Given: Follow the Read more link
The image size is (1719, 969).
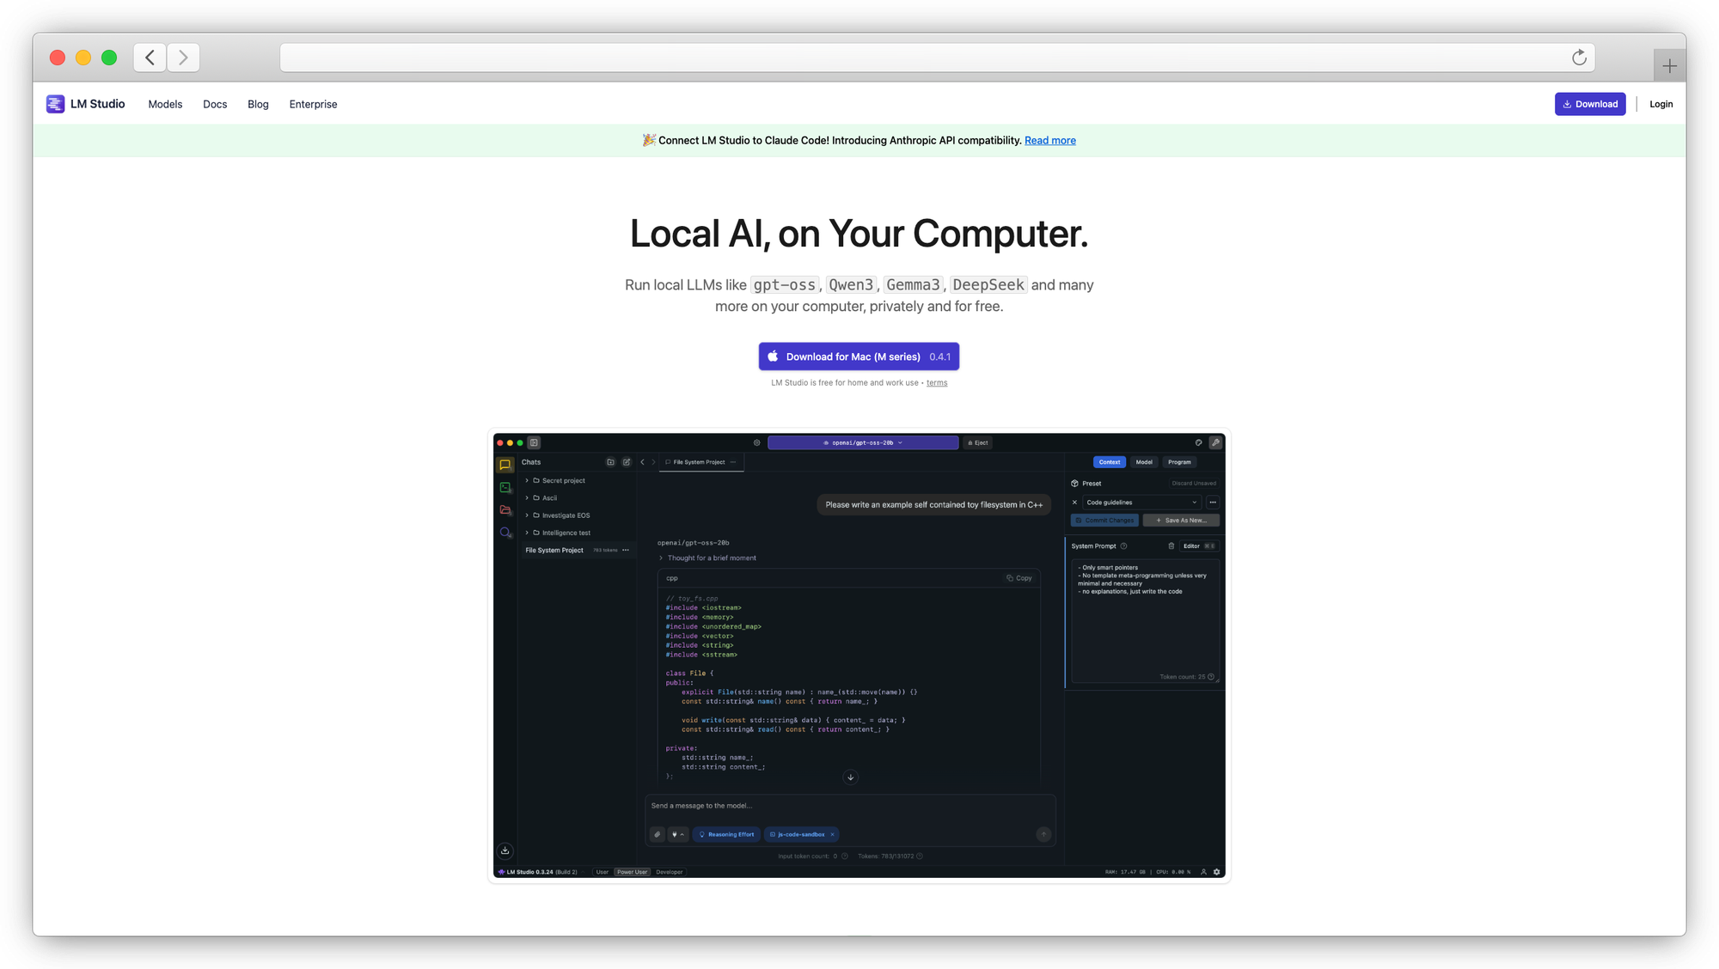Looking at the screenshot, I should (x=1049, y=140).
